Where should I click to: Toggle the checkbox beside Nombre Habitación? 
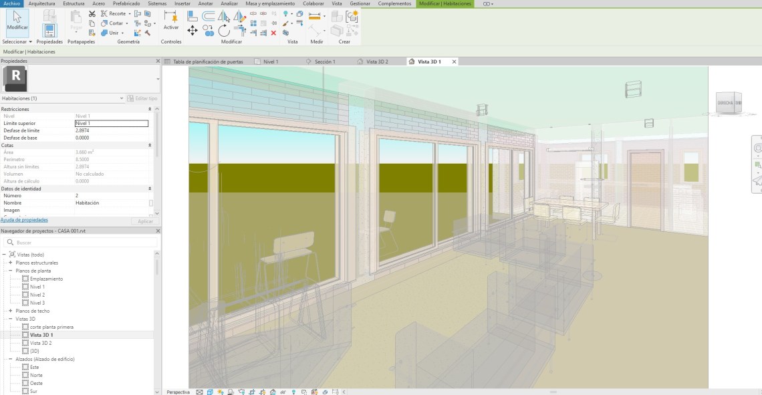tap(151, 203)
